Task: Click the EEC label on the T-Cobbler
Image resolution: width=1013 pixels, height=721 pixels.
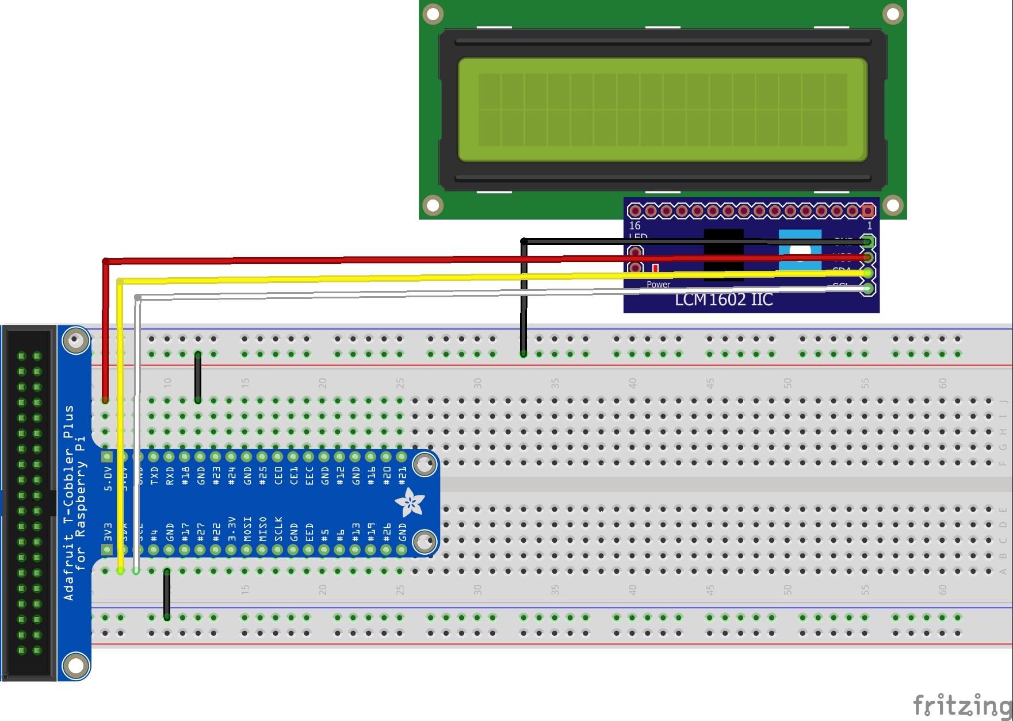Action: click(x=309, y=475)
